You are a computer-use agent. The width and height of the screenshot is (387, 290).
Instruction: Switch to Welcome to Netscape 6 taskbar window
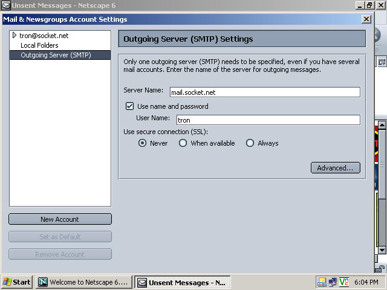[84, 282]
